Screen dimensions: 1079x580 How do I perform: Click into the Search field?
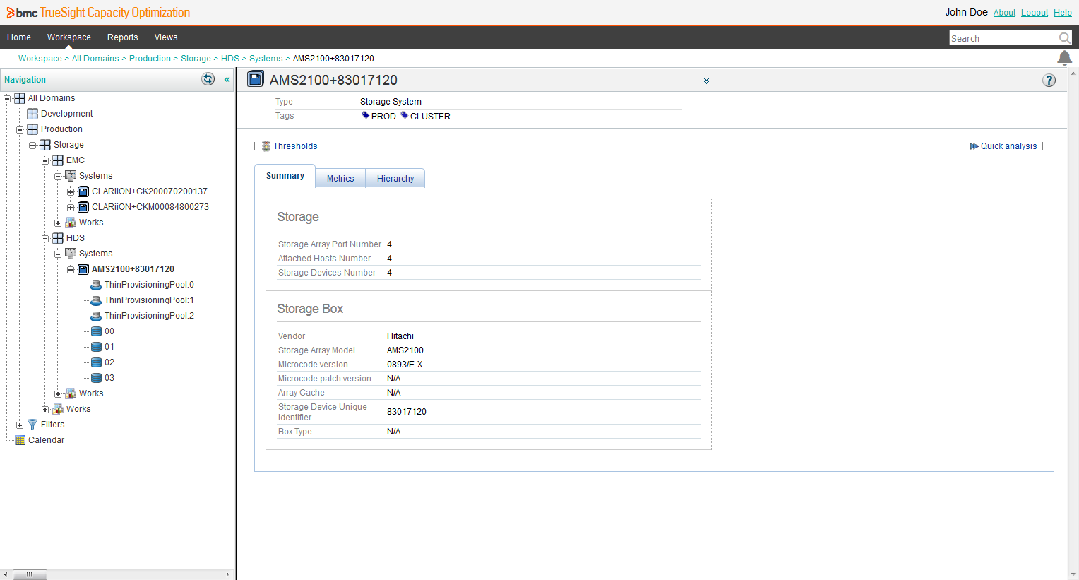[1003, 38]
